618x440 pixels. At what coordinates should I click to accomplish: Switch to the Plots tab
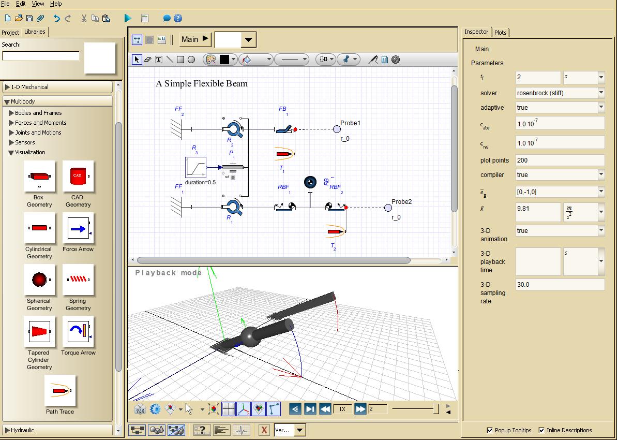coord(501,32)
